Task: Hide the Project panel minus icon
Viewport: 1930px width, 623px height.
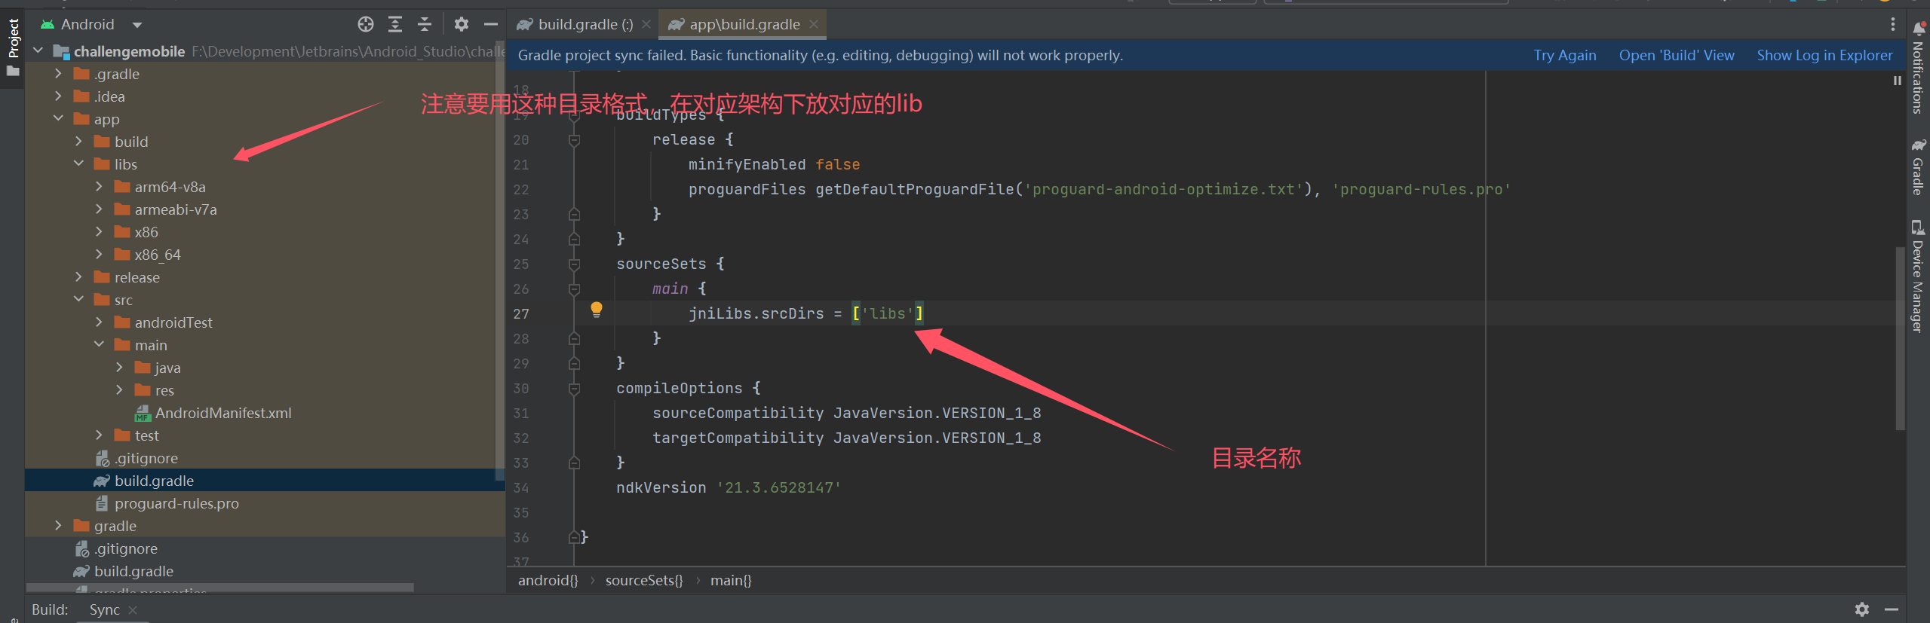Action: (x=491, y=24)
